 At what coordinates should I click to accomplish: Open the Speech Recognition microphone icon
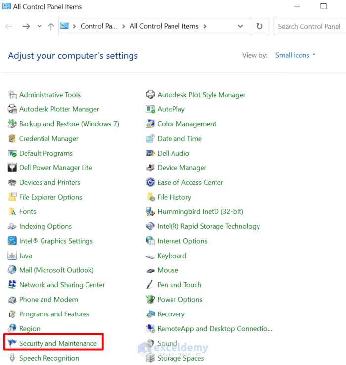(x=12, y=358)
